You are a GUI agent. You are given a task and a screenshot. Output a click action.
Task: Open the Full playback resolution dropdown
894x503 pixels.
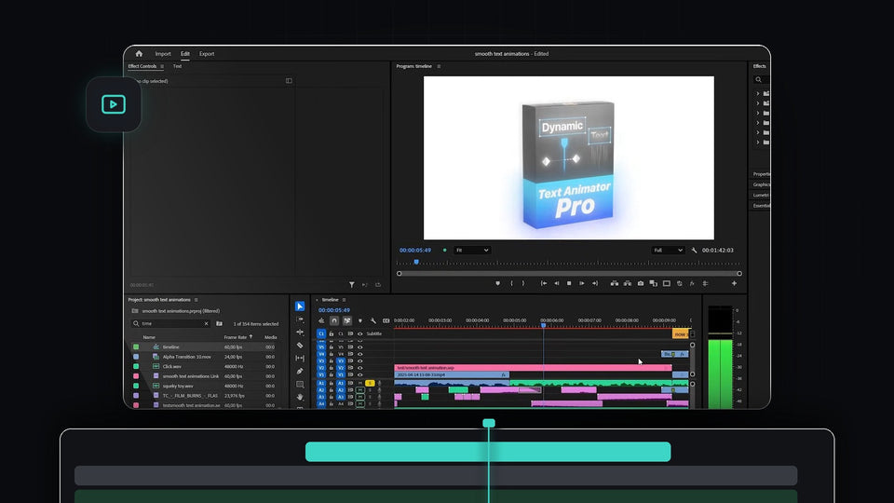[668, 251]
